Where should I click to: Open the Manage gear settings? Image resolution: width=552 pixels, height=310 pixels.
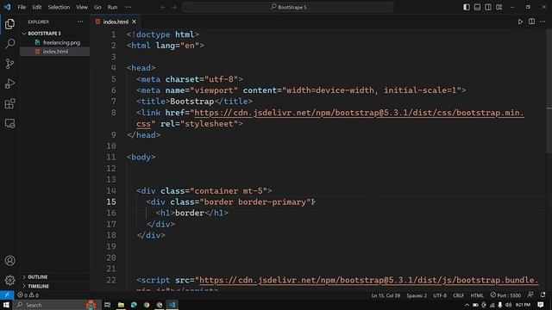(9, 280)
